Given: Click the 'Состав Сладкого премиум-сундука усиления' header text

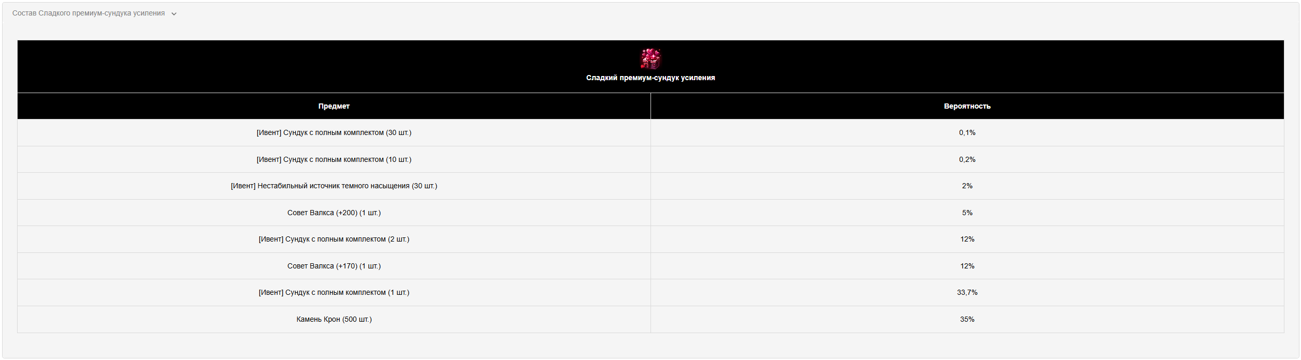Looking at the screenshot, I should point(89,13).
